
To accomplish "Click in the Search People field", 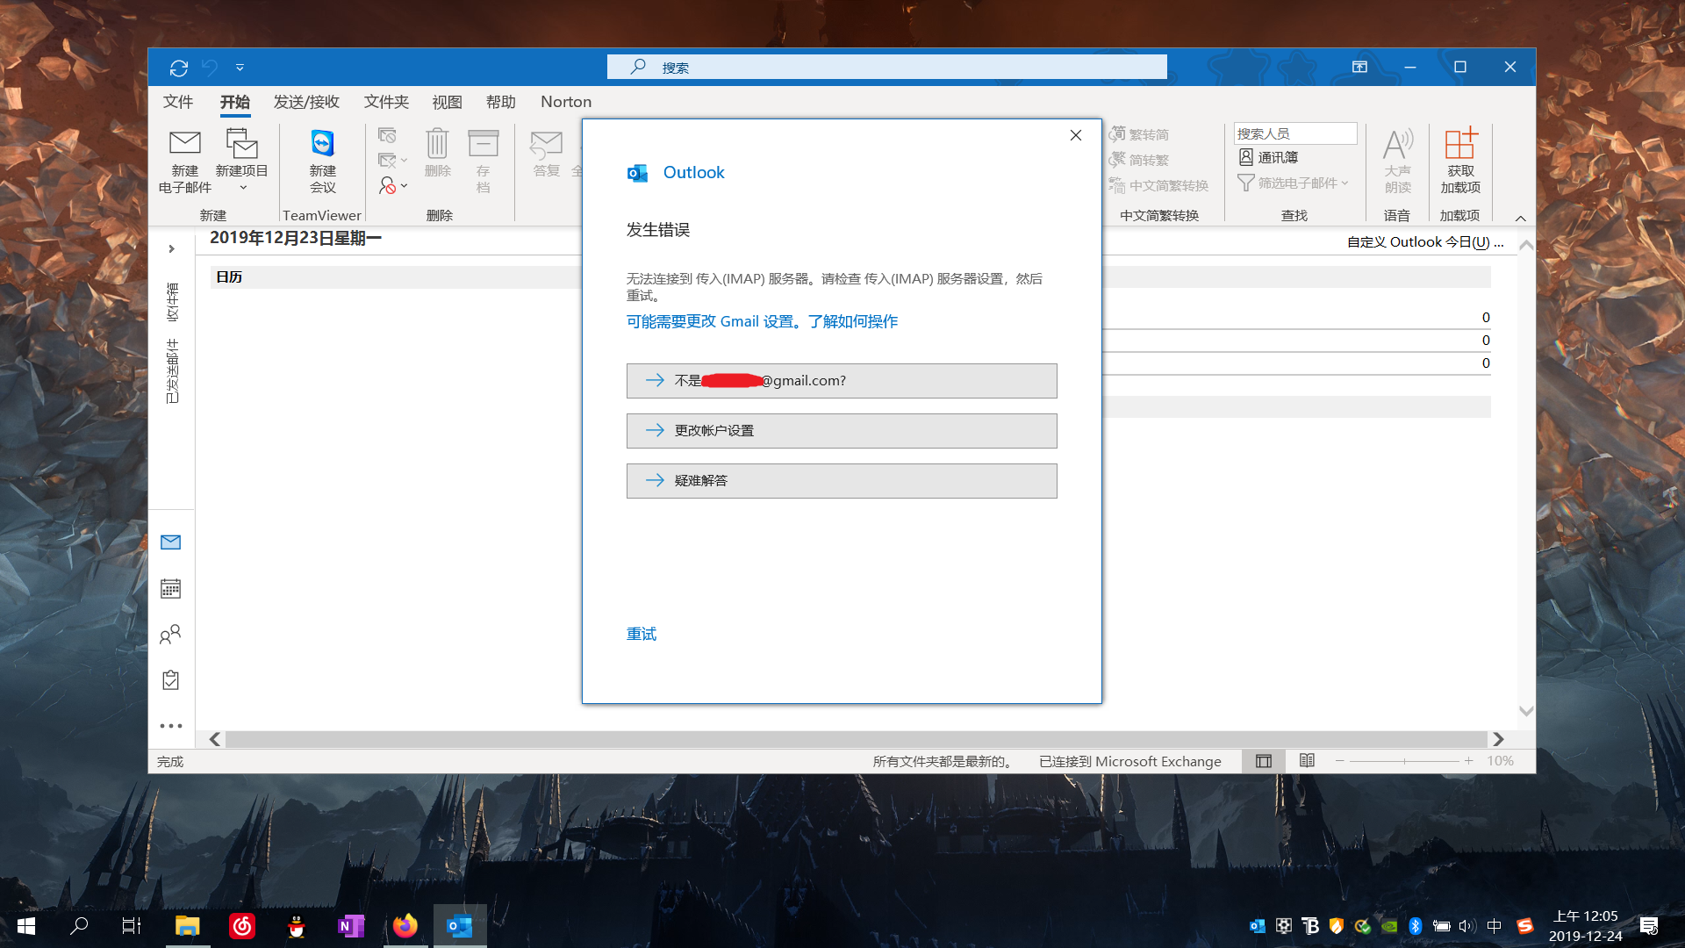I will click(1294, 133).
